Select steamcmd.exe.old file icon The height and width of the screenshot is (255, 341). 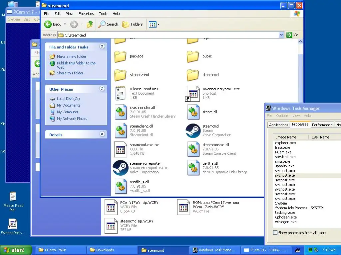pos(121,149)
